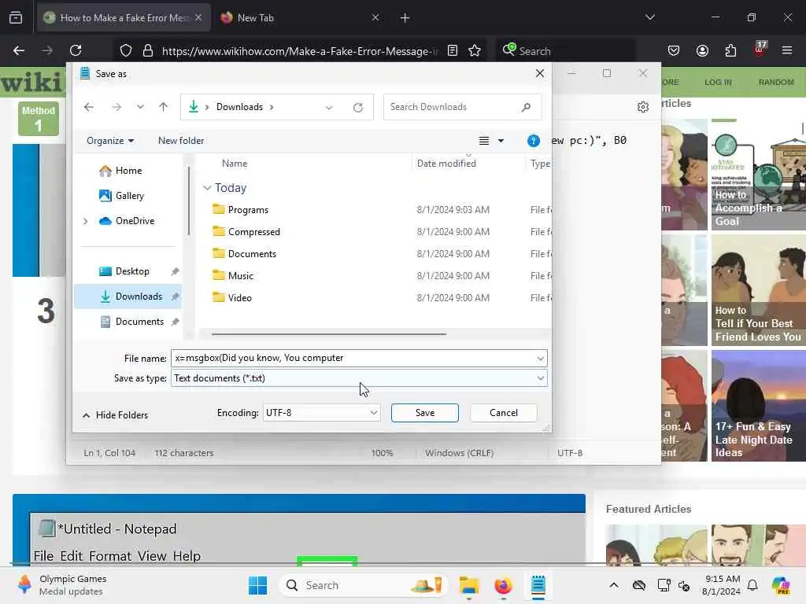Open Notepad settings gear icon

coord(643,107)
